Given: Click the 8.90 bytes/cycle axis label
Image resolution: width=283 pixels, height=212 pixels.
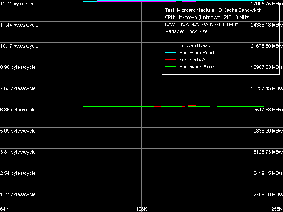Looking at the screenshot, I should pyautogui.click(x=18, y=67).
